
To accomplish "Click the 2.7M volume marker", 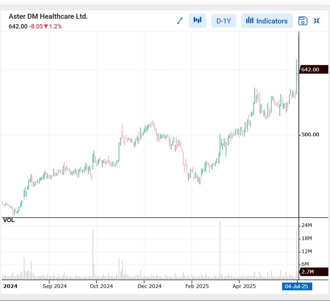I will [314, 272].
